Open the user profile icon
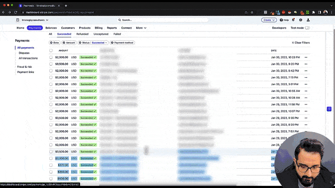Viewport: 335px width, 188px height. pos(308,20)
